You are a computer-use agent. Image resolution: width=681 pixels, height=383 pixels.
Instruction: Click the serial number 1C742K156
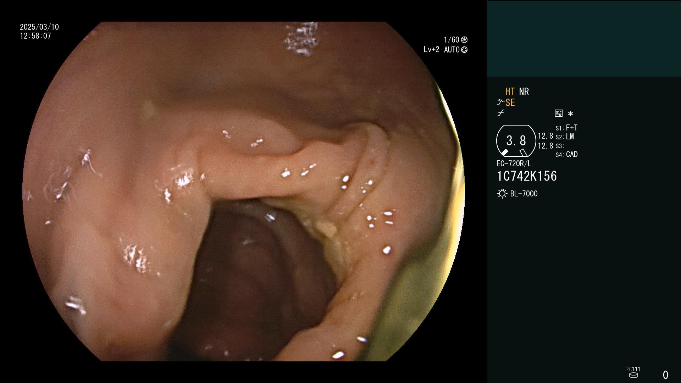[x=527, y=176]
